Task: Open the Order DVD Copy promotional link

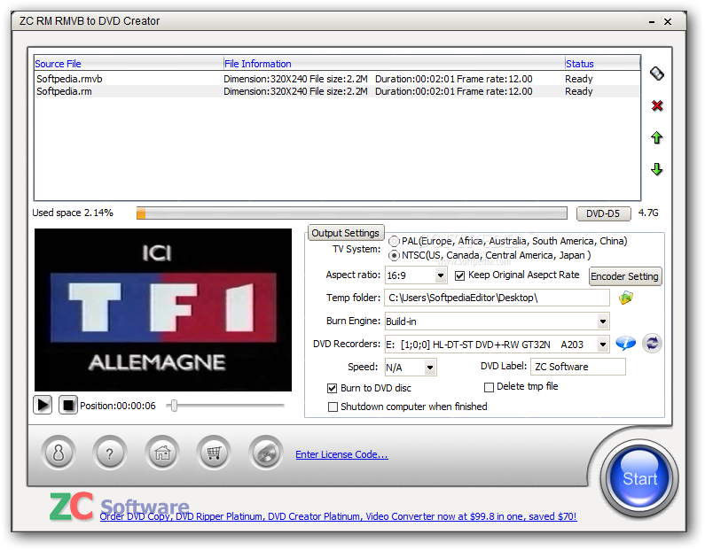Action: tap(338, 516)
